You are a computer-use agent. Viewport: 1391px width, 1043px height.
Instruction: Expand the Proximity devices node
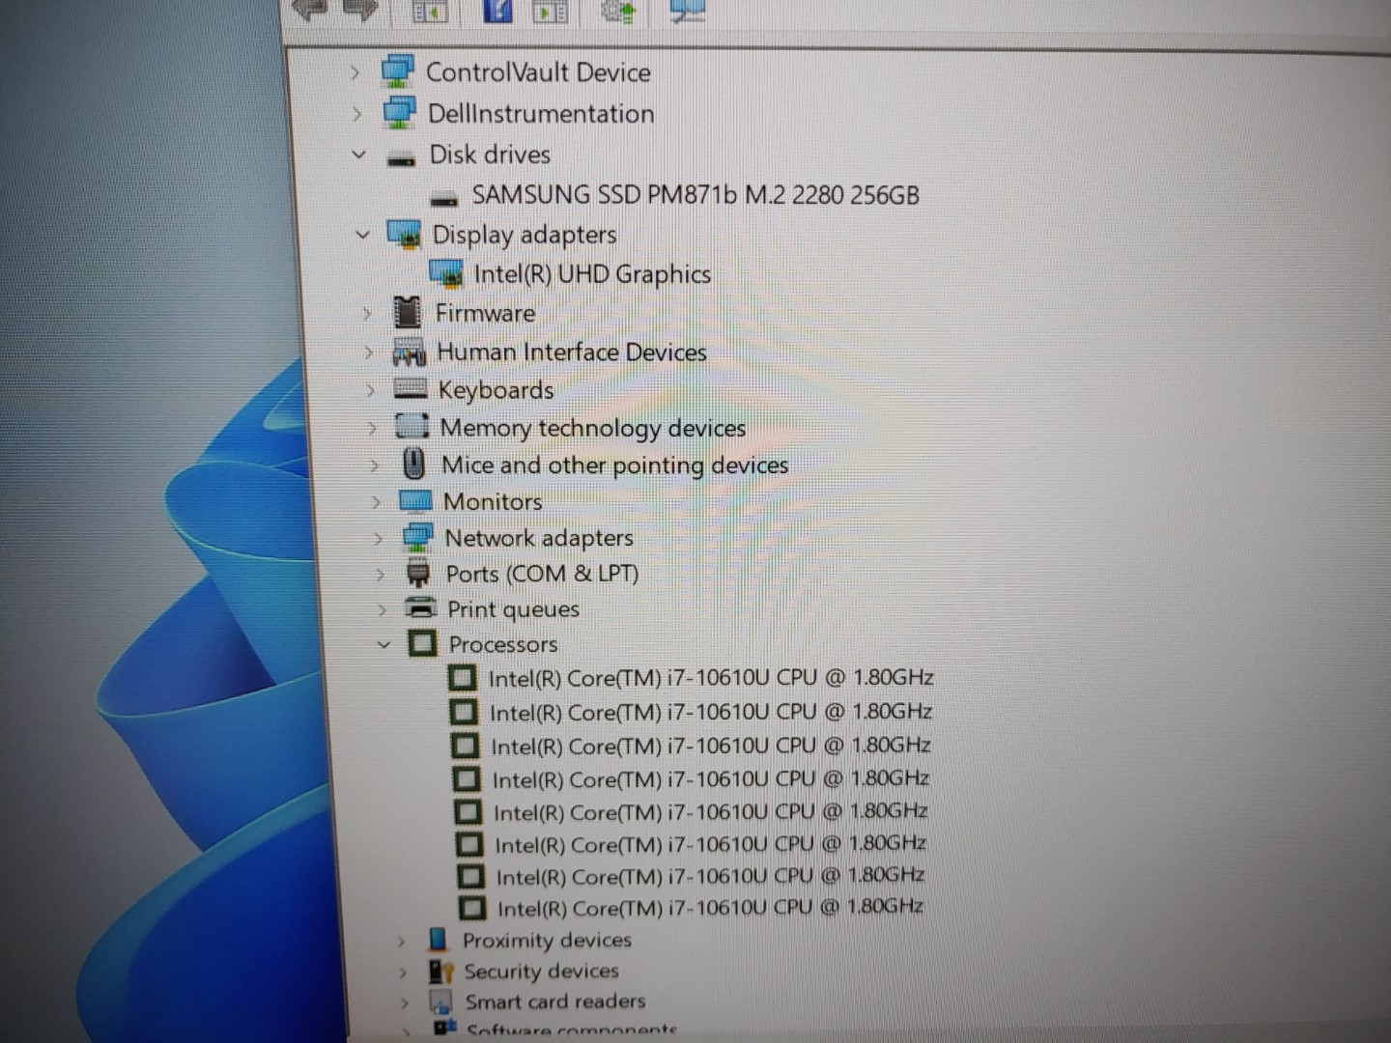[401, 940]
